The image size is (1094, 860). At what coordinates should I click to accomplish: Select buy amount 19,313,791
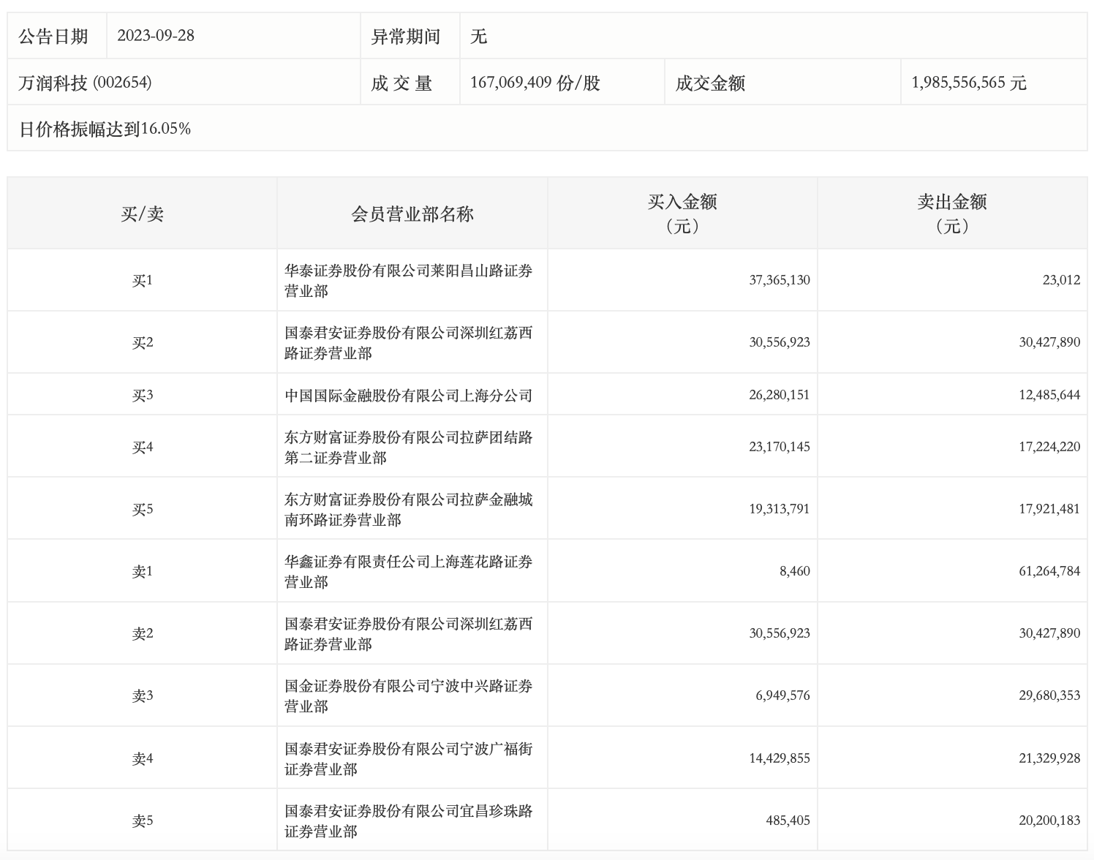(x=780, y=509)
